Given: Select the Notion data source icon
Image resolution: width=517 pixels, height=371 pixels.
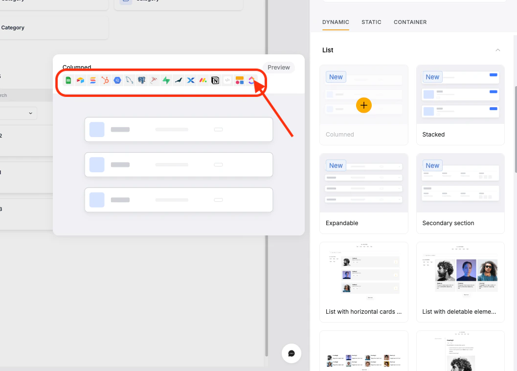Looking at the screenshot, I should point(215,80).
